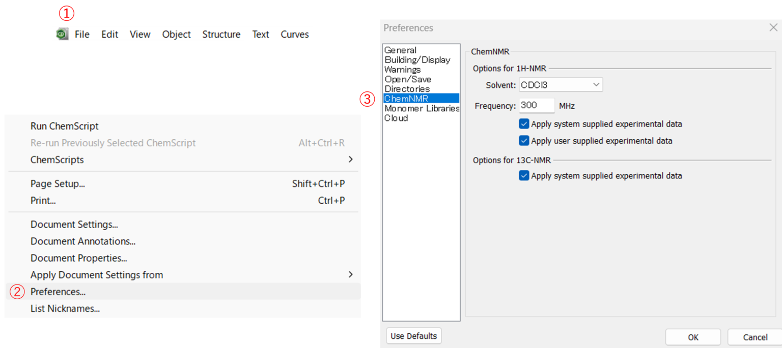
Task: Open the View menu
Action: [x=140, y=34]
